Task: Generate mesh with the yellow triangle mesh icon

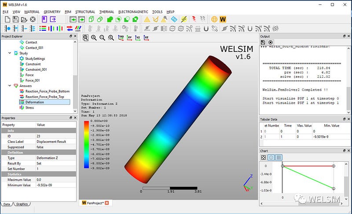Action: (x=147, y=19)
